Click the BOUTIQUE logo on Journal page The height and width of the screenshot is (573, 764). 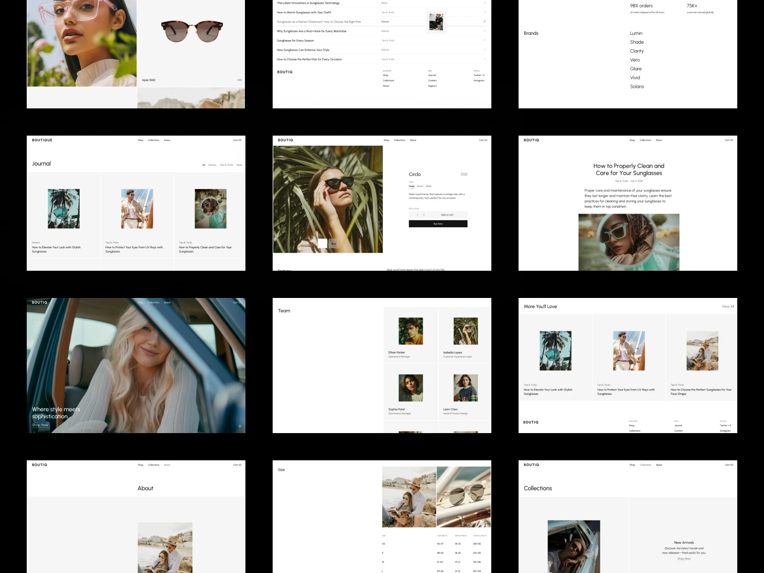pos(42,140)
